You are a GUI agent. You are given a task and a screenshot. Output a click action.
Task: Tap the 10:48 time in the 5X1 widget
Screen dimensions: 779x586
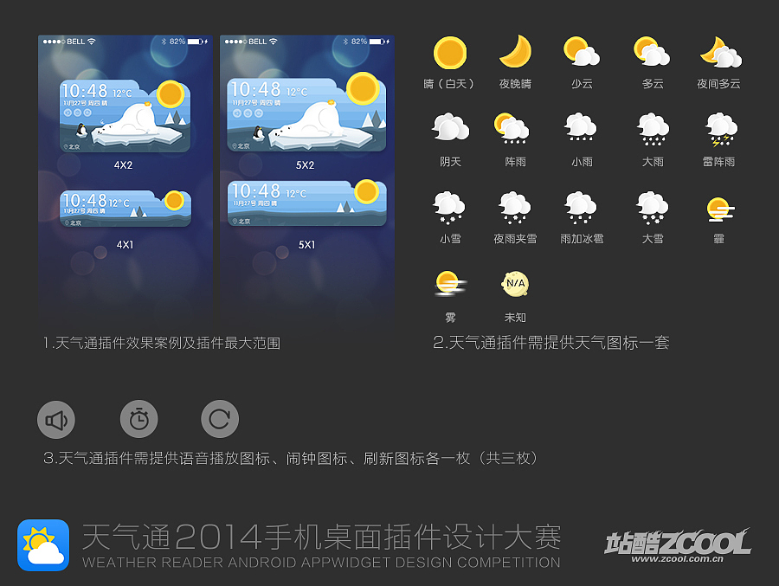click(256, 190)
